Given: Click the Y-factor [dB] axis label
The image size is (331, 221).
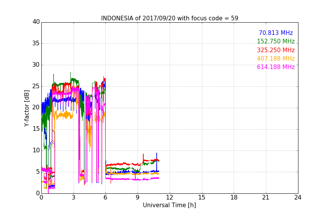Looking at the screenshot, I should (26, 108).
